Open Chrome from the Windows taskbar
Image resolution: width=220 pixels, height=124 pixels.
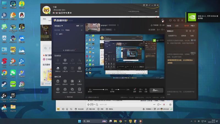tap(120, 121)
